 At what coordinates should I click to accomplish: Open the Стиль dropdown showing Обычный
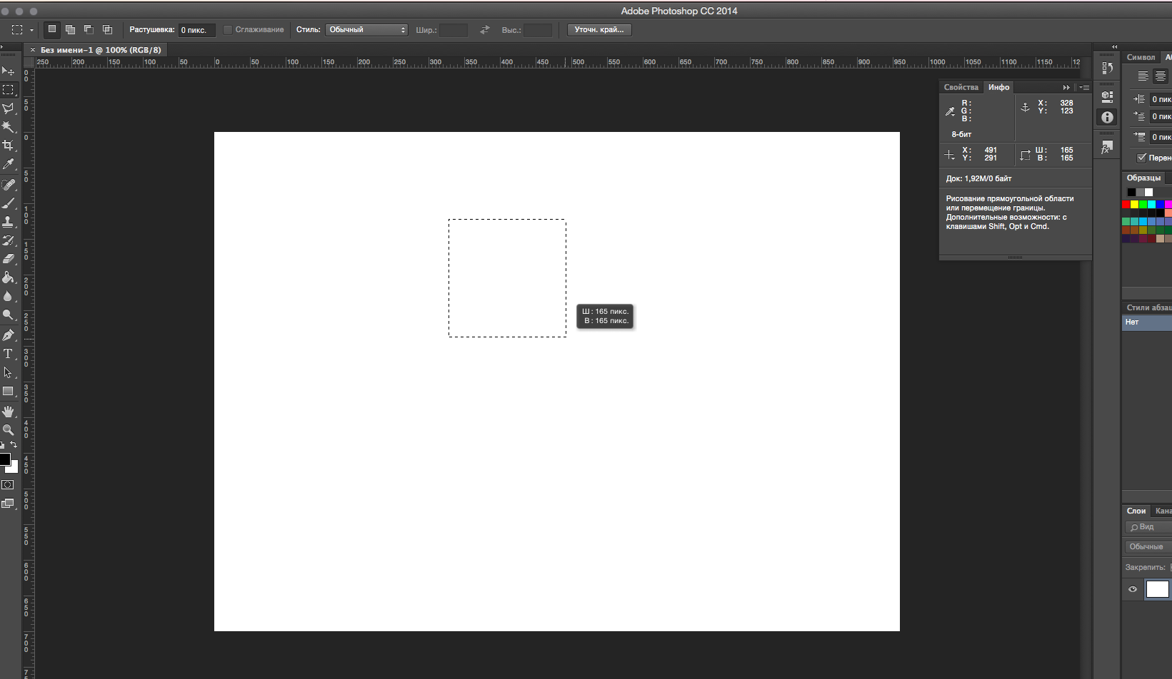[x=367, y=30]
